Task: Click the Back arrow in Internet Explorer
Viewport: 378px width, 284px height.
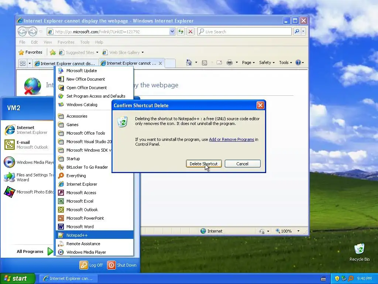Action: (x=22, y=31)
